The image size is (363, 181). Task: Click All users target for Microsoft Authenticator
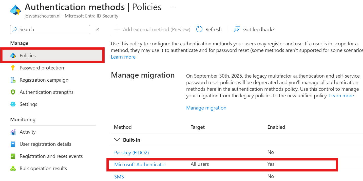pos(200,164)
